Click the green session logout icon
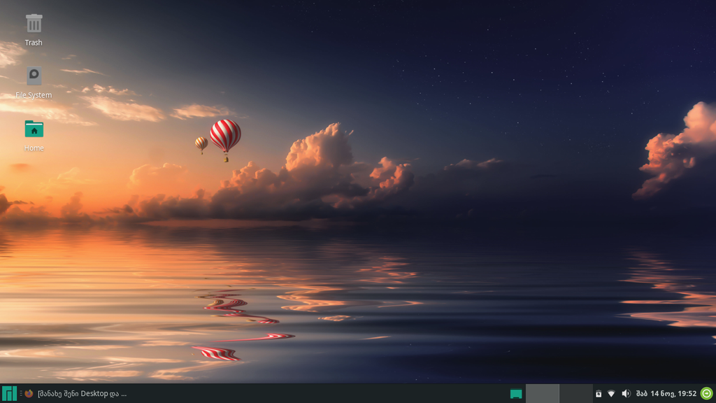Screen dimensions: 716x403 tap(706, 393)
